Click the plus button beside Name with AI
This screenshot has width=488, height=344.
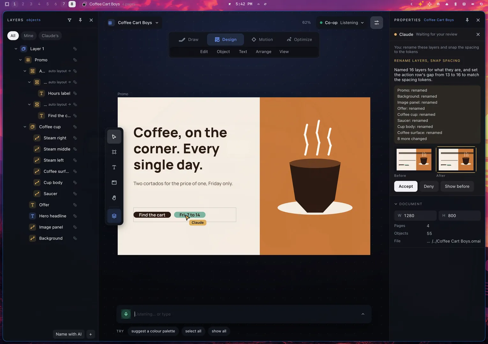[91, 334]
